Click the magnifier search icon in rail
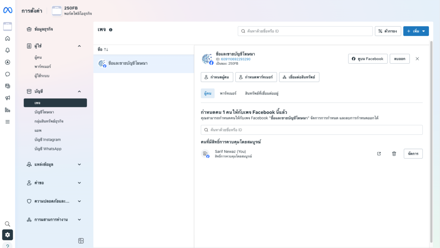The height and width of the screenshot is (248, 440). tap(8, 224)
